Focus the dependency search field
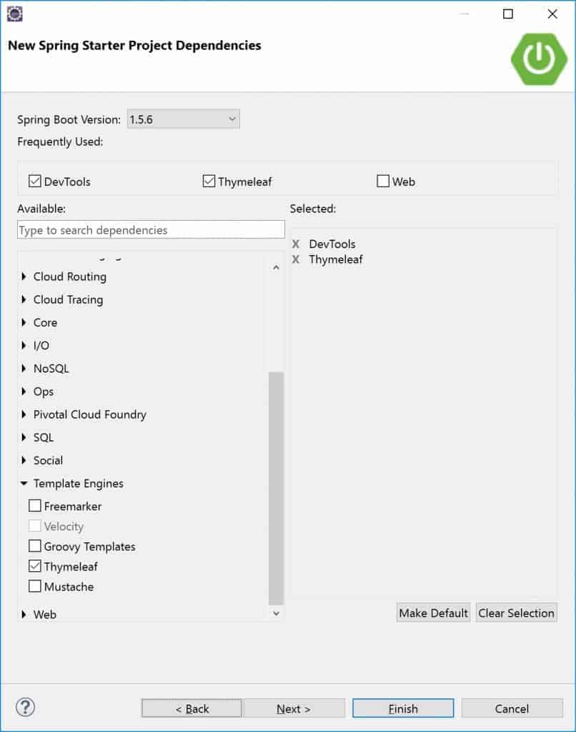The width and height of the screenshot is (576, 732). 151,229
